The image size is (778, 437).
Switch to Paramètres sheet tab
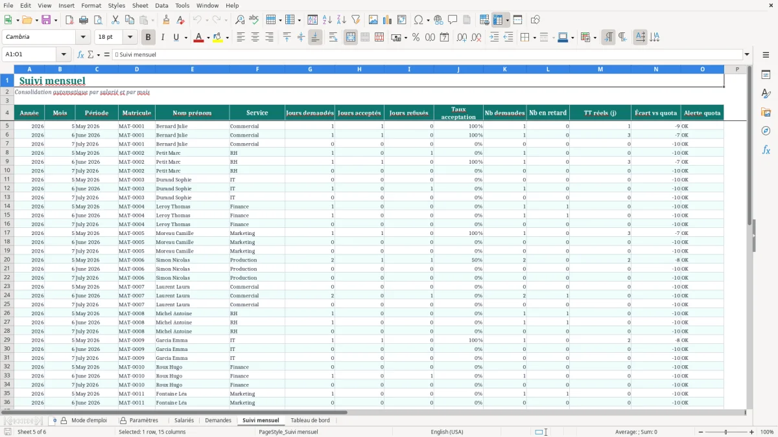tap(139, 420)
